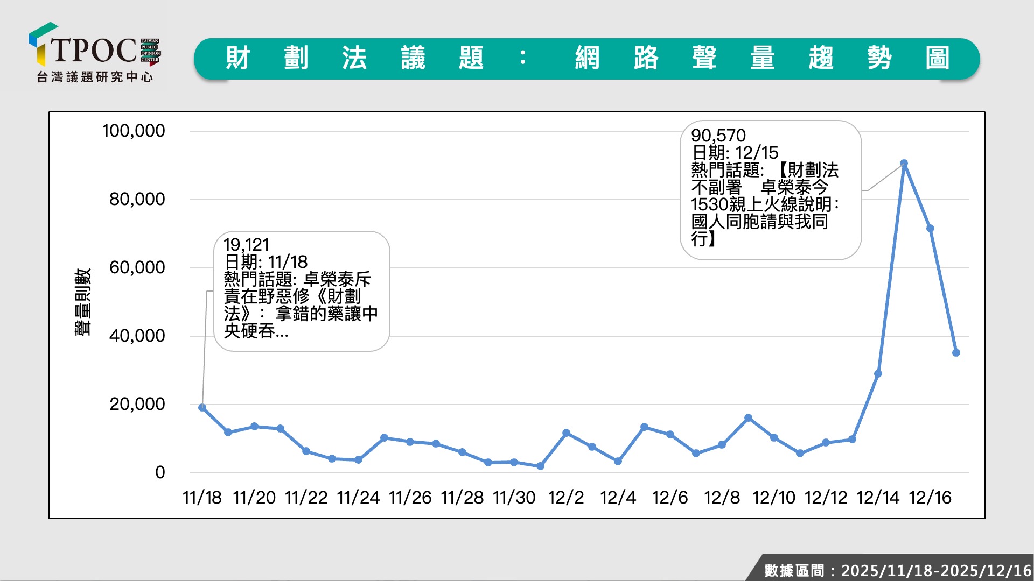The image size is (1034, 581).
Task: Click the 12/15 peak data point
Action: click(x=904, y=164)
